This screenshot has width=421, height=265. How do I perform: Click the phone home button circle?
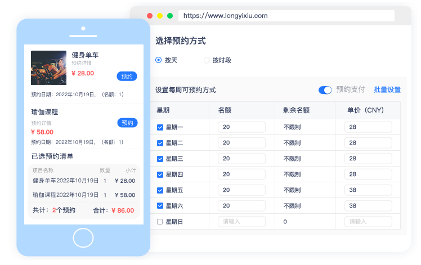pyautogui.click(x=83, y=237)
